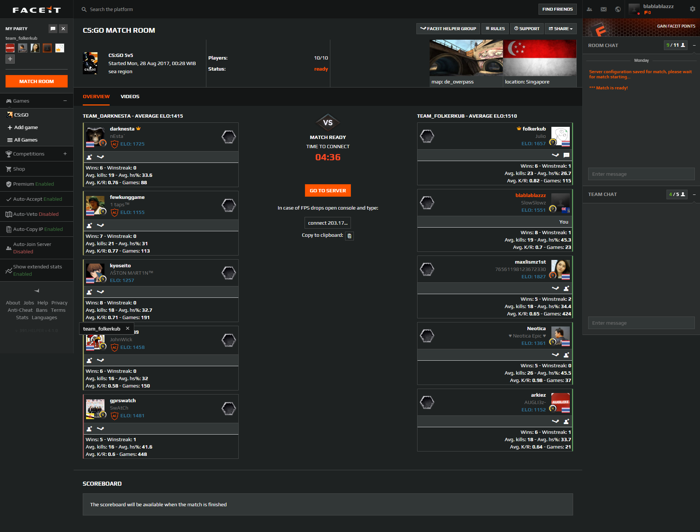This screenshot has width=700, height=532.
Task: Open darknesta's Steam profile icon
Action: pos(100,157)
